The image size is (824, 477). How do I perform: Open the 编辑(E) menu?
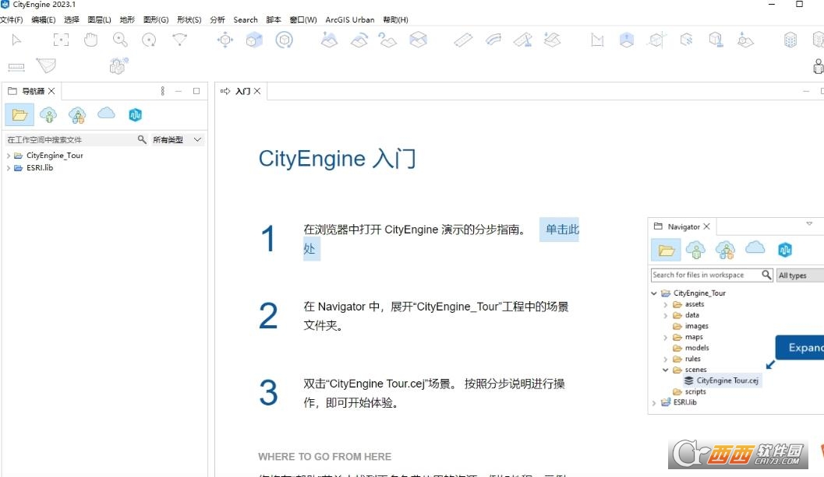click(43, 19)
